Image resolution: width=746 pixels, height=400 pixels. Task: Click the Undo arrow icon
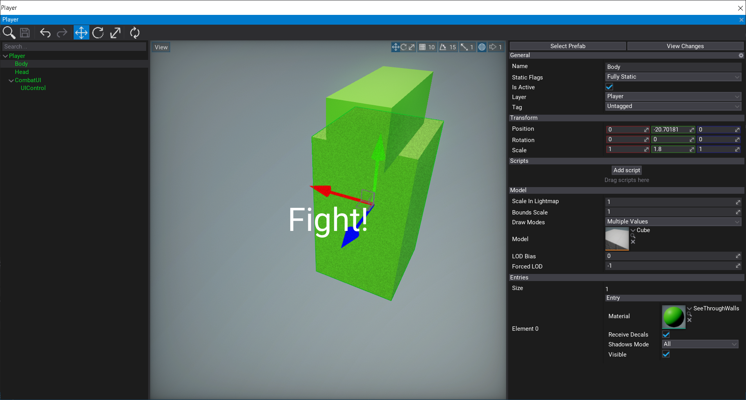tap(45, 32)
